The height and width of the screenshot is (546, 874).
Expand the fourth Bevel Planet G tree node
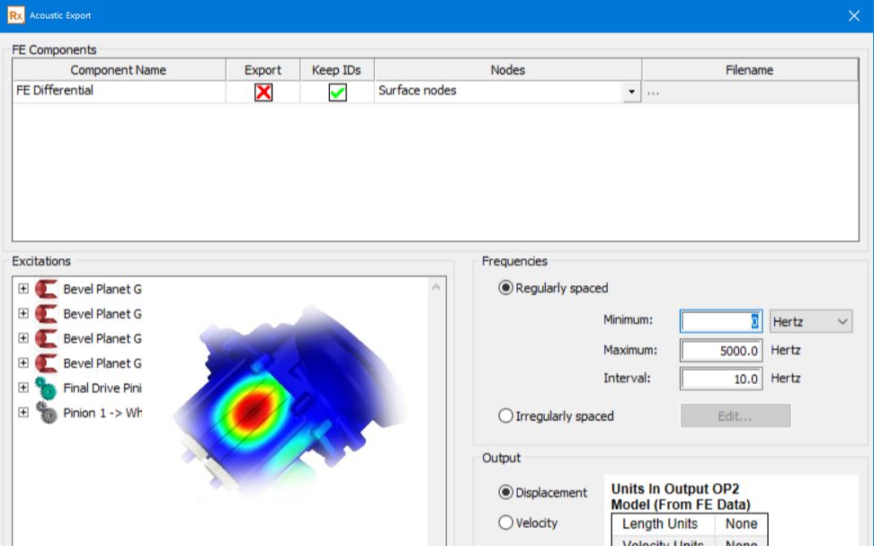(x=23, y=363)
